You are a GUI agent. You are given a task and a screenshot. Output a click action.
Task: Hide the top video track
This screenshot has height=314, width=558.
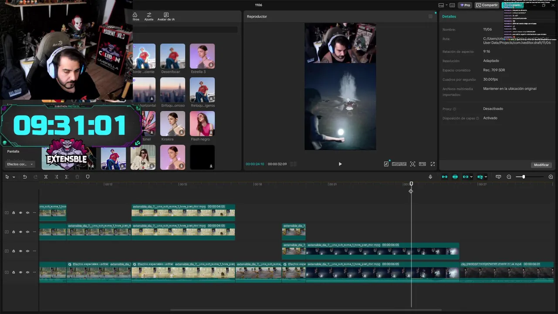[20, 213]
